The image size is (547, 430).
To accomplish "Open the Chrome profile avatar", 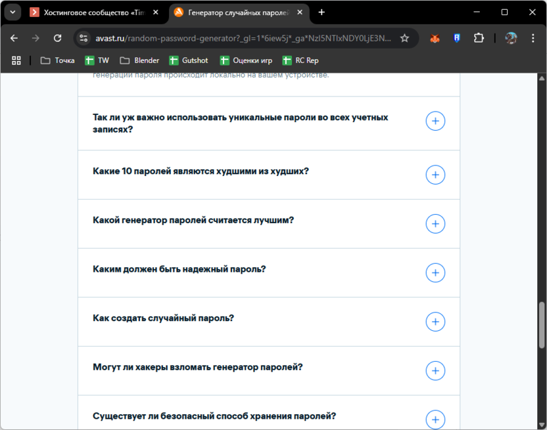I will click(x=511, y=38).
